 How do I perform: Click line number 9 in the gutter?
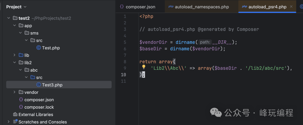tap(125, 68)
